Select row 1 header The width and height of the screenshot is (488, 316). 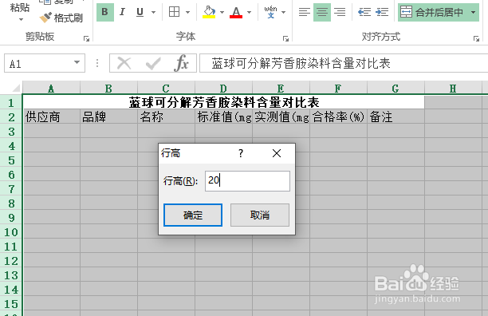click(x=11, y=102)
